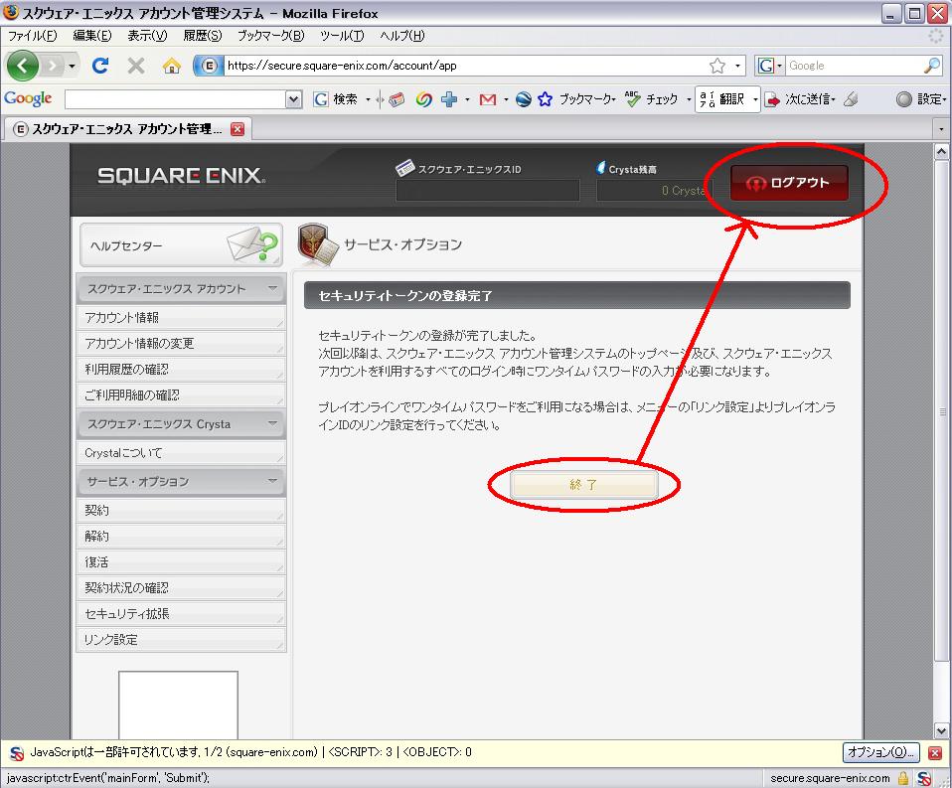Viewport: 952px width, 788px height.
Task: Reload the page with the refresh icon
Action: coord(100,65)
